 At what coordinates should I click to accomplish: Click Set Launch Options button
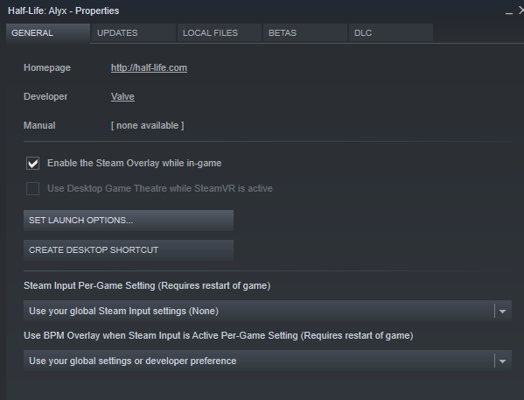(129, 221)
